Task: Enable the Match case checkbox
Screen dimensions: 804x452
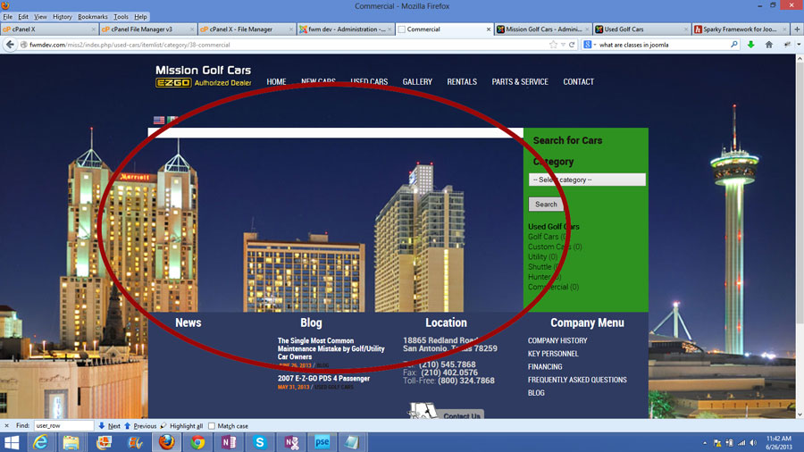Action: click(212, 426)
